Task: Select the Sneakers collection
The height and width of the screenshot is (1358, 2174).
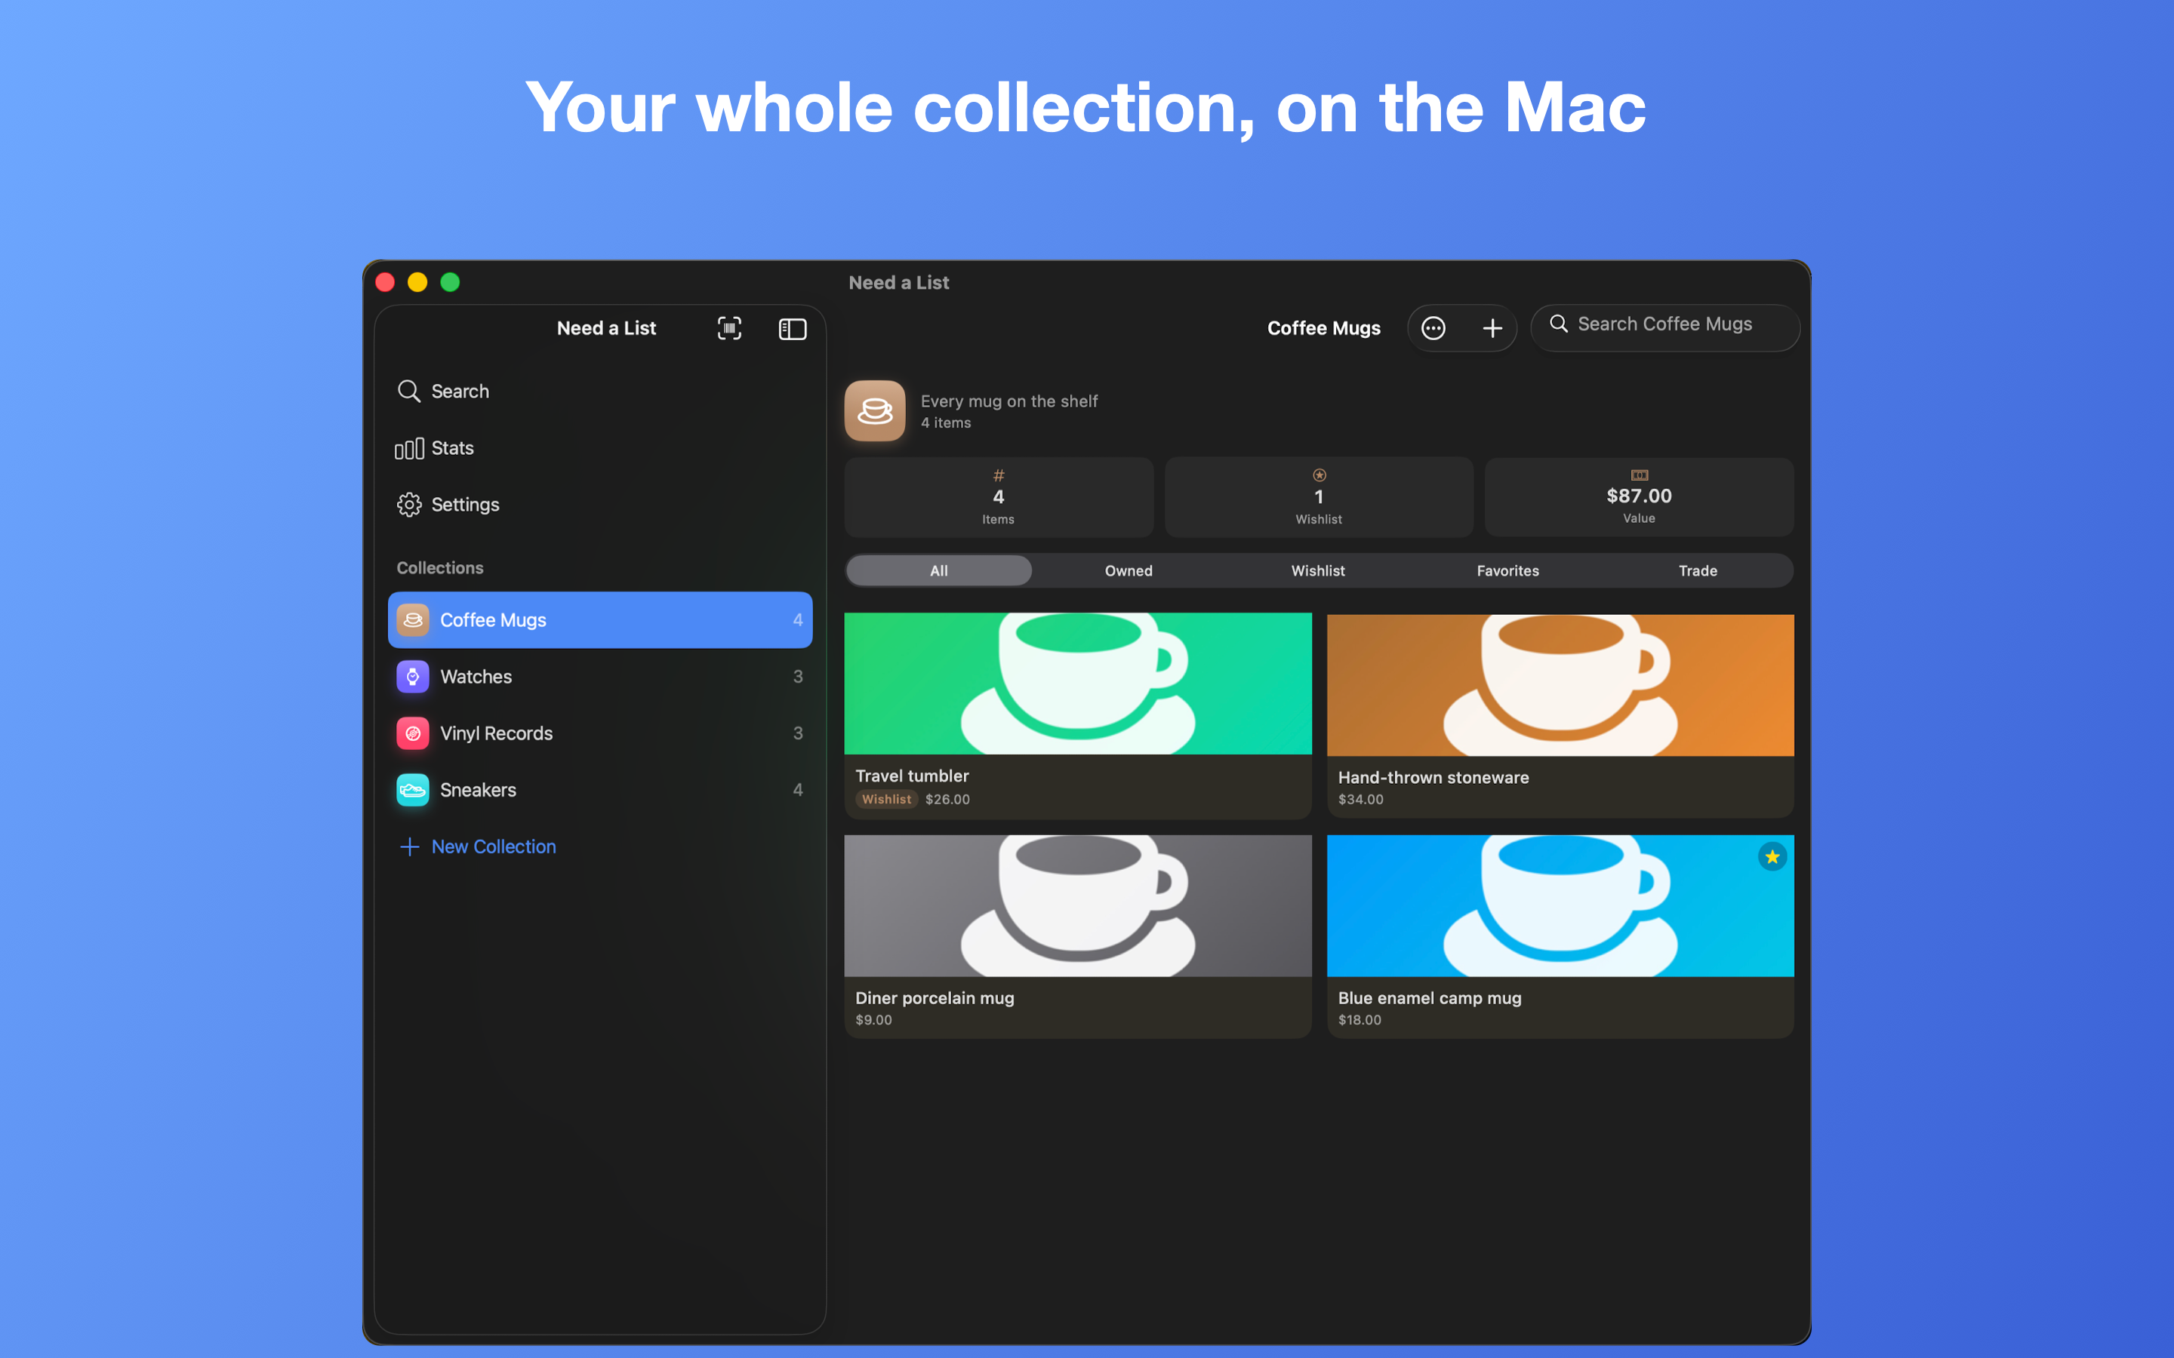Action: [600, 789]
